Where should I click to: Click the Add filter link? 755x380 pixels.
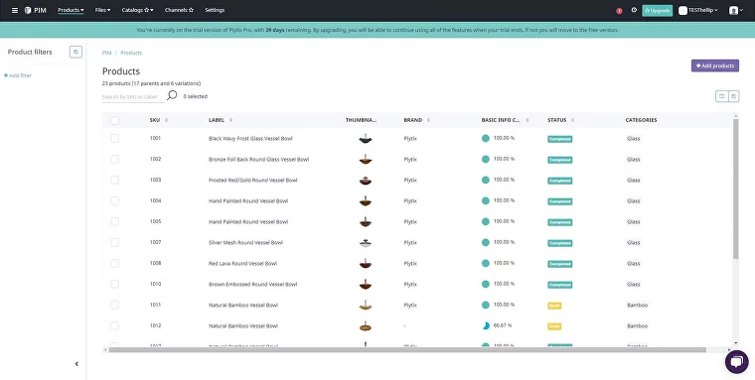point(18,75)
